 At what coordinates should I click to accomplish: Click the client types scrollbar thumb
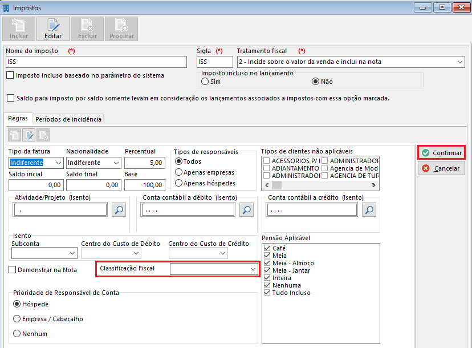pyautogui.click(x=276, y=185)
